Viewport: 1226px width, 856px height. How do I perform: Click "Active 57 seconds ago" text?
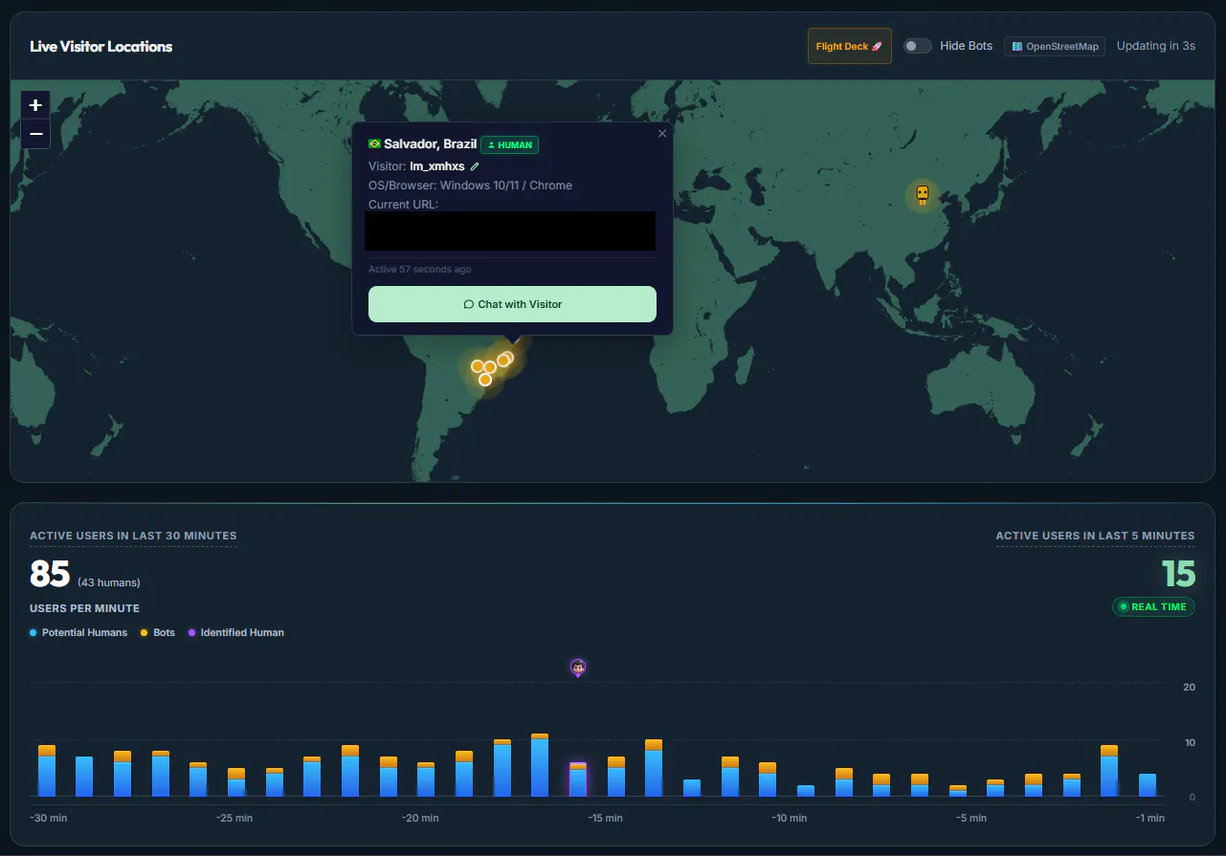(x=420, y=270)
